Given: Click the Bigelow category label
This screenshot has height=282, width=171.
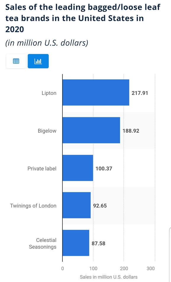Looking at the screenshot, I should click(47, 131).
